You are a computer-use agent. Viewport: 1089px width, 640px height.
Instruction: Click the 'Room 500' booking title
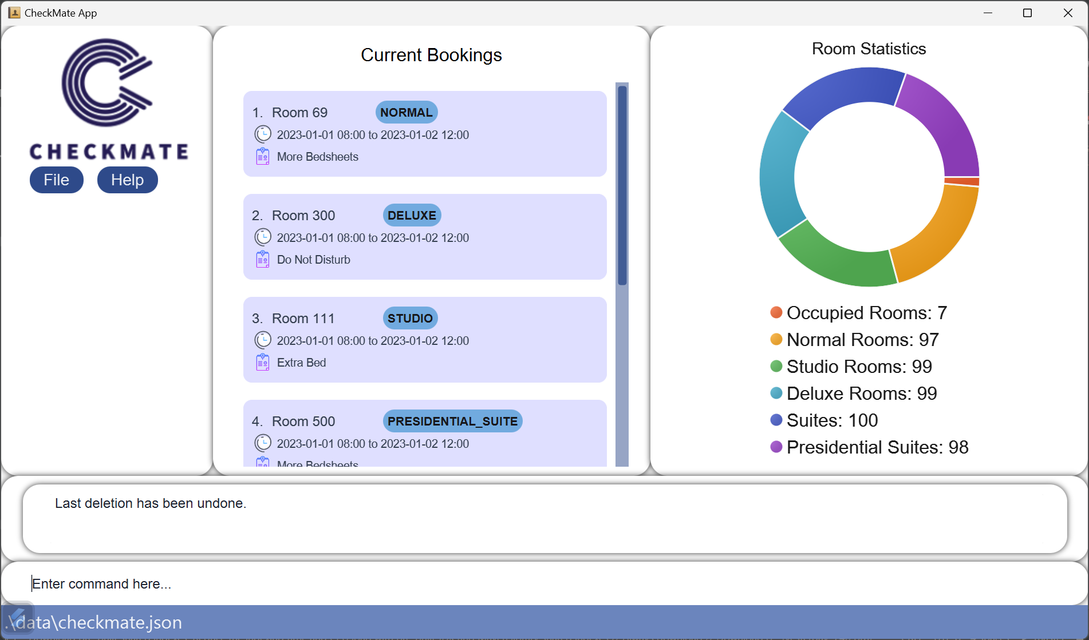(x=303, y=422)
